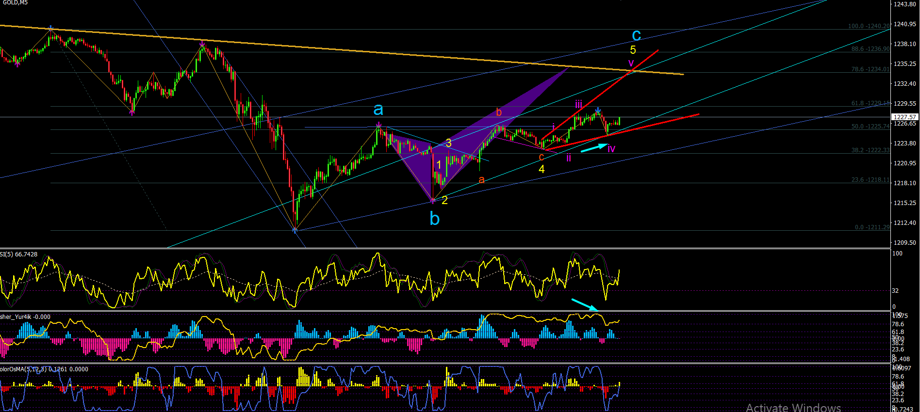Image resolution: width=920 pixels, height=412 pixels.
Task: Select the orange sub-wave label "b"
Action: click(x=499, y=112)
